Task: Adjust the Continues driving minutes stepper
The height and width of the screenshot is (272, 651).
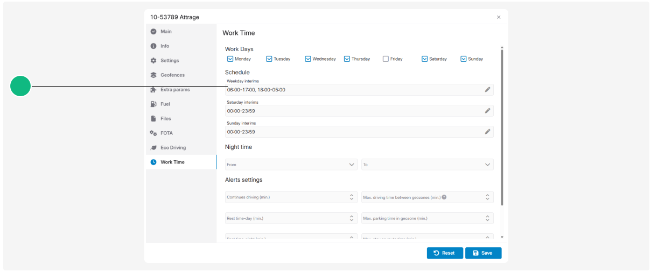Action: (352, 197)
